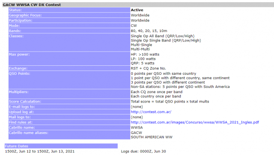The width and height of the screenshot is (274, 155).
Task: Open the contest.com.ar upload log link
Action: pyautogui.click(x=151, y=112)
